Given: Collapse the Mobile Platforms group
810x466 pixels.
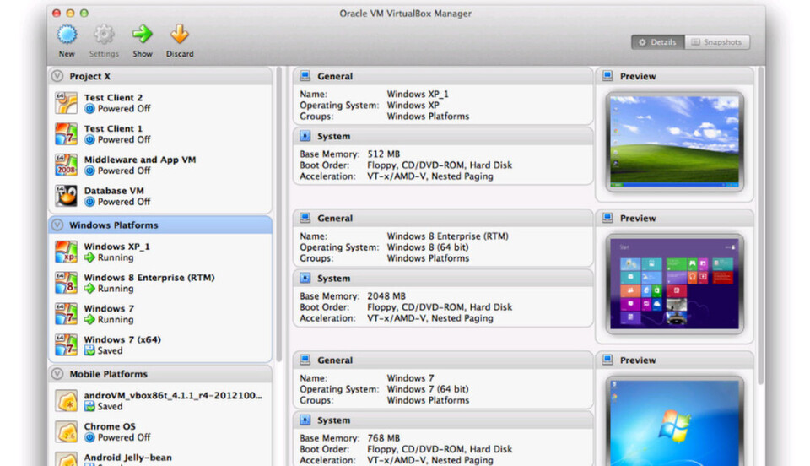Looking at the screenshot, I should [x=57, y=373].
